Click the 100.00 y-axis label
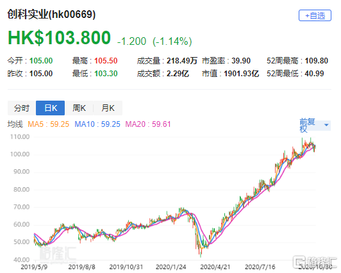The width and height of the screenshot is (341, 273). 20,154
